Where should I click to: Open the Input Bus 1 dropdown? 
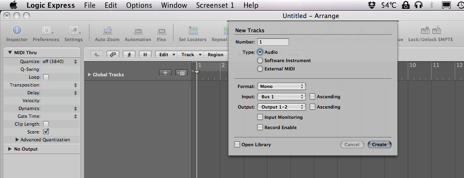(282, 96)
